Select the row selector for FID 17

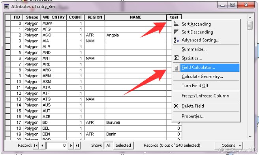pos(8,123)
